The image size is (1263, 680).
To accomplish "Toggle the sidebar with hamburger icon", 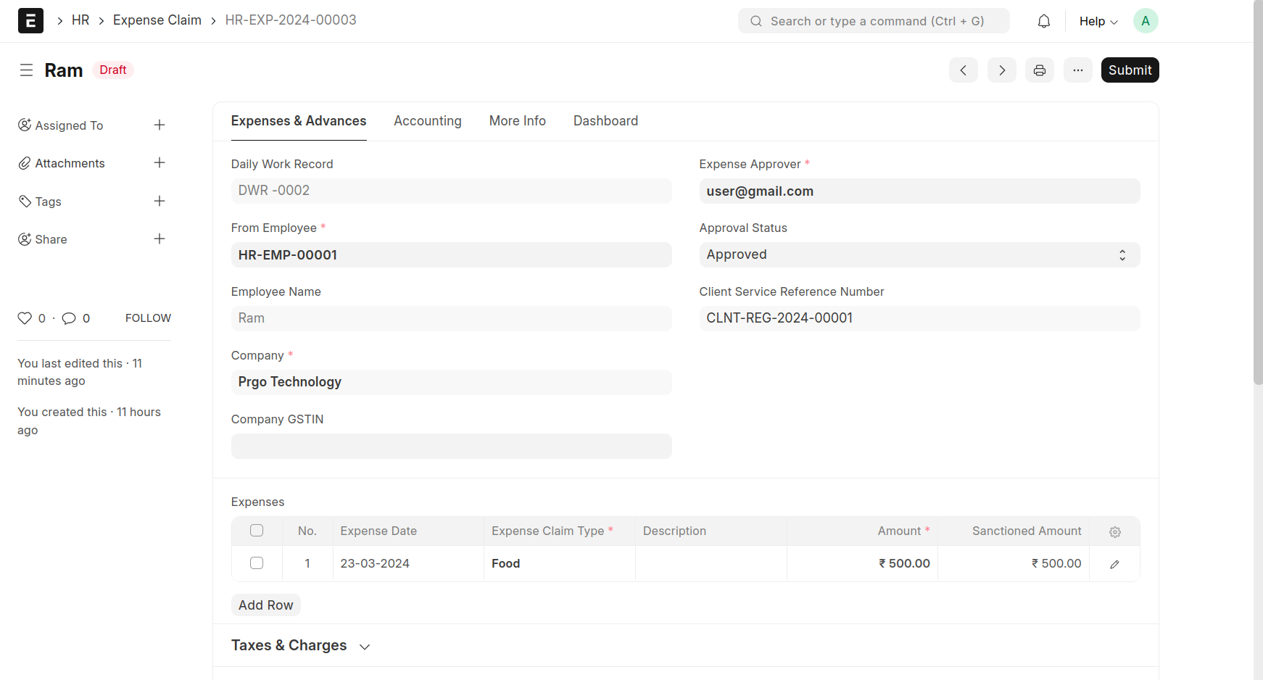I will 26,70.
